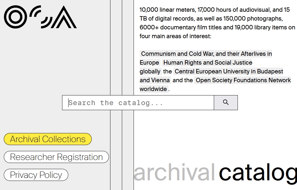Select Communism and Cold War topic link
Screen dimensions: 297x190
point(206,54)
